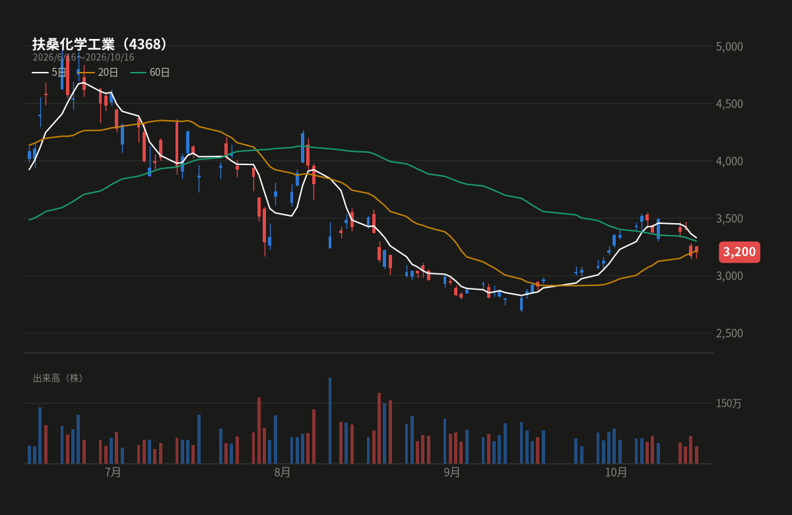Screen dimensions: 792x515
Task: Click the 3,500 price axis label
Action: pos(729,219)
